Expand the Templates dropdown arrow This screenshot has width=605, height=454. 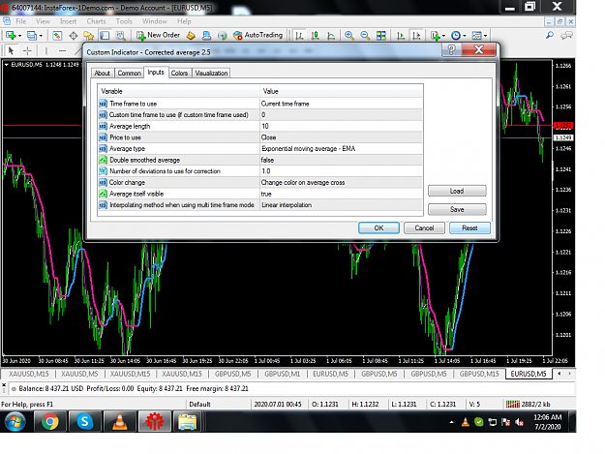(485, 36)
